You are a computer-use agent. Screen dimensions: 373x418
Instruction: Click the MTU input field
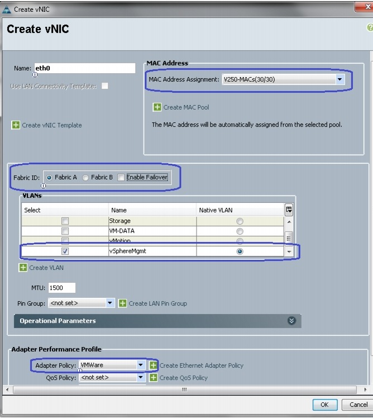pyautogui.click(x=62, y=288)
